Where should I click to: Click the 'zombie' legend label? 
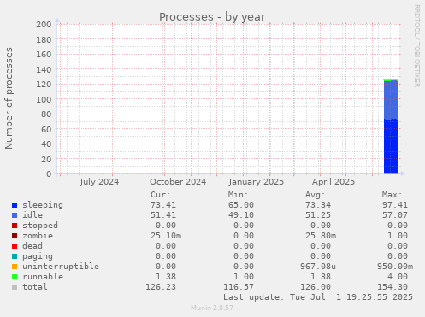[x=38, y=236]
